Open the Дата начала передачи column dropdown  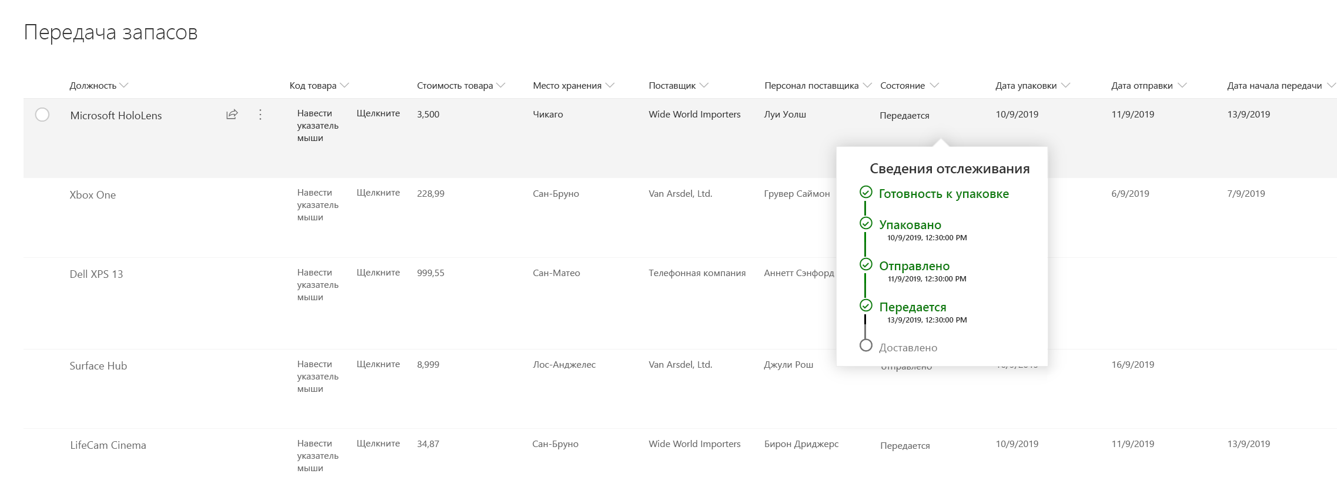click(1331, 85)
